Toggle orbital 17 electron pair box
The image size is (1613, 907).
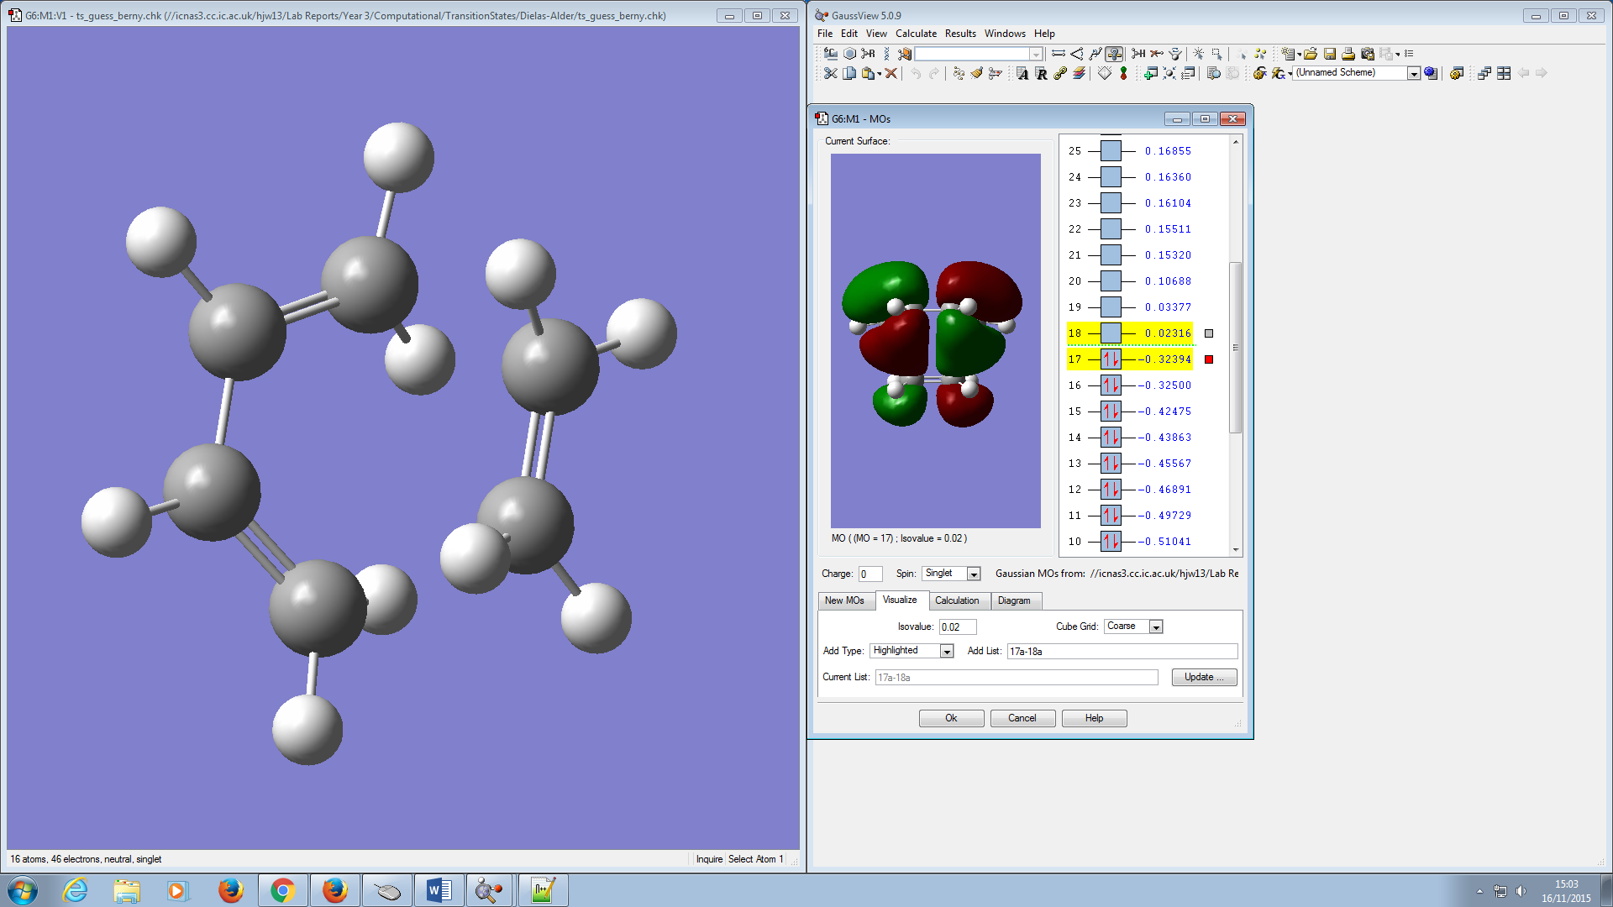click(x=1111, y=359)
